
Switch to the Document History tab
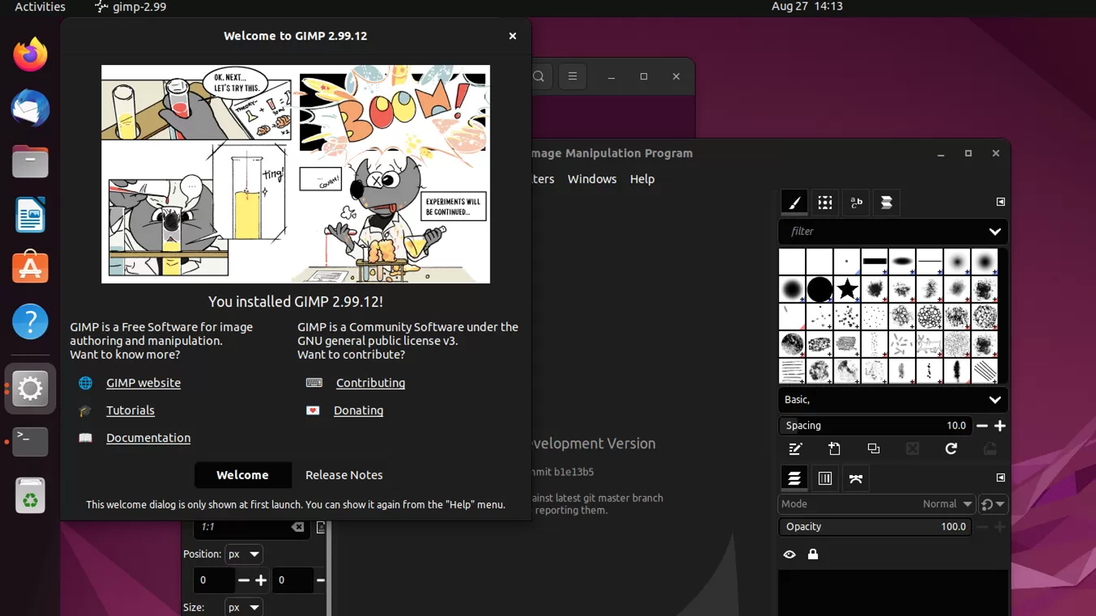(x=886, y=203)
